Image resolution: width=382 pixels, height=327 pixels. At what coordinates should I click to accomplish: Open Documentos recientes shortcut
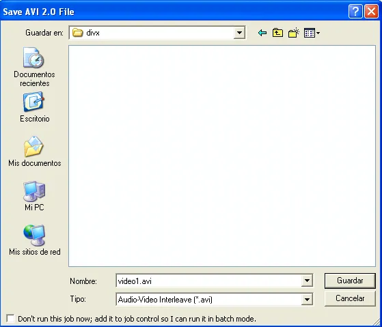click(34, 67)
